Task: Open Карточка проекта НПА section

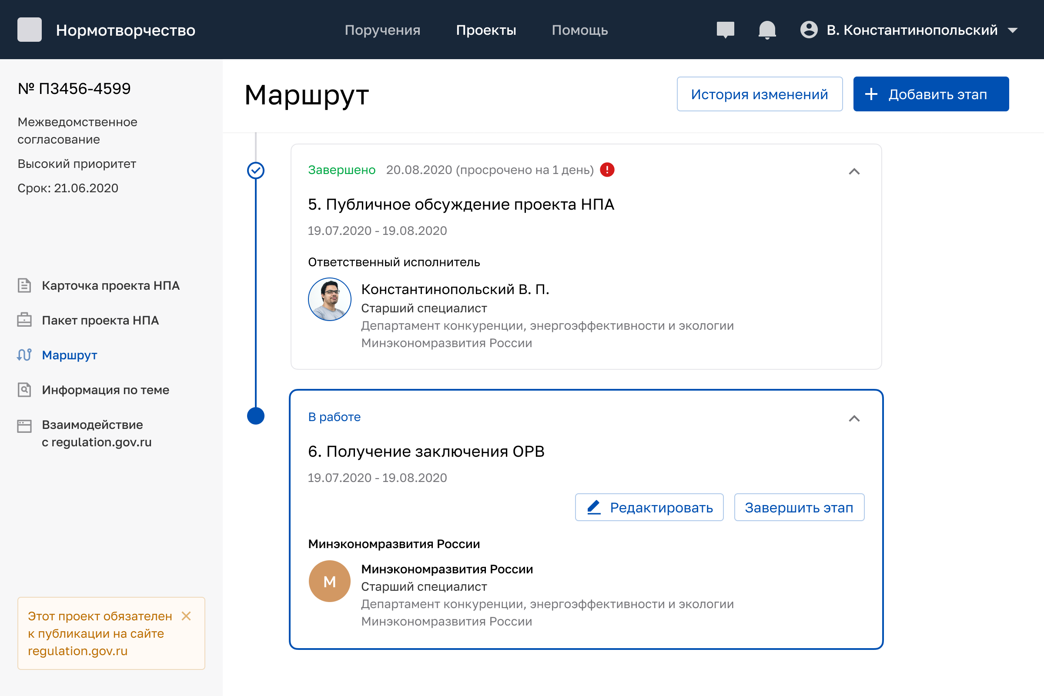Action: click(110, 285)
